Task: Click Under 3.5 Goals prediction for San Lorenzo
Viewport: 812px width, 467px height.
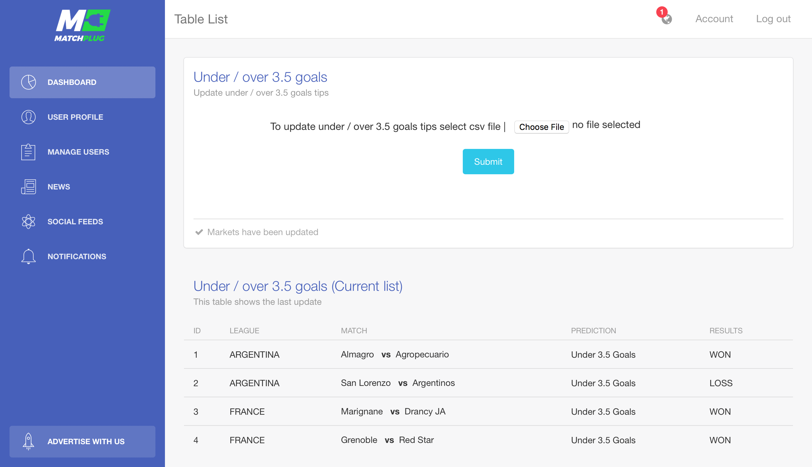Action: click(x=603, y=383)
